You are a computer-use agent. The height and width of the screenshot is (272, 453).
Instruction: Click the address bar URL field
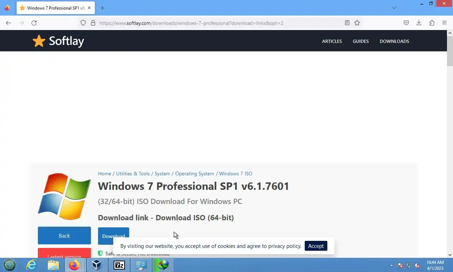219,23
